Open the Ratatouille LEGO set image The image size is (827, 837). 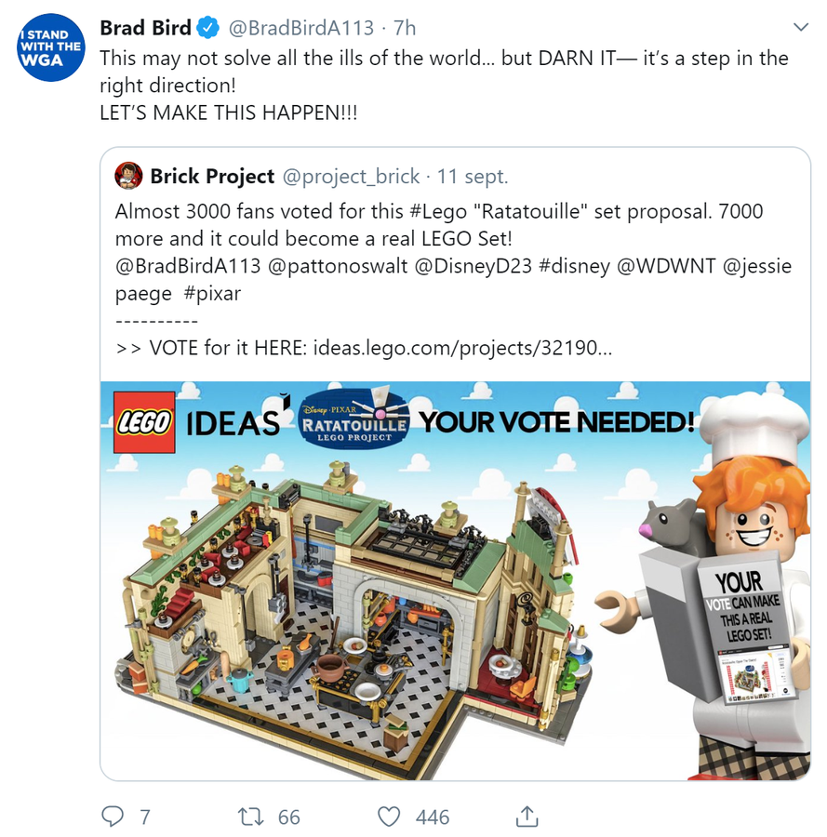coord(456,580)
